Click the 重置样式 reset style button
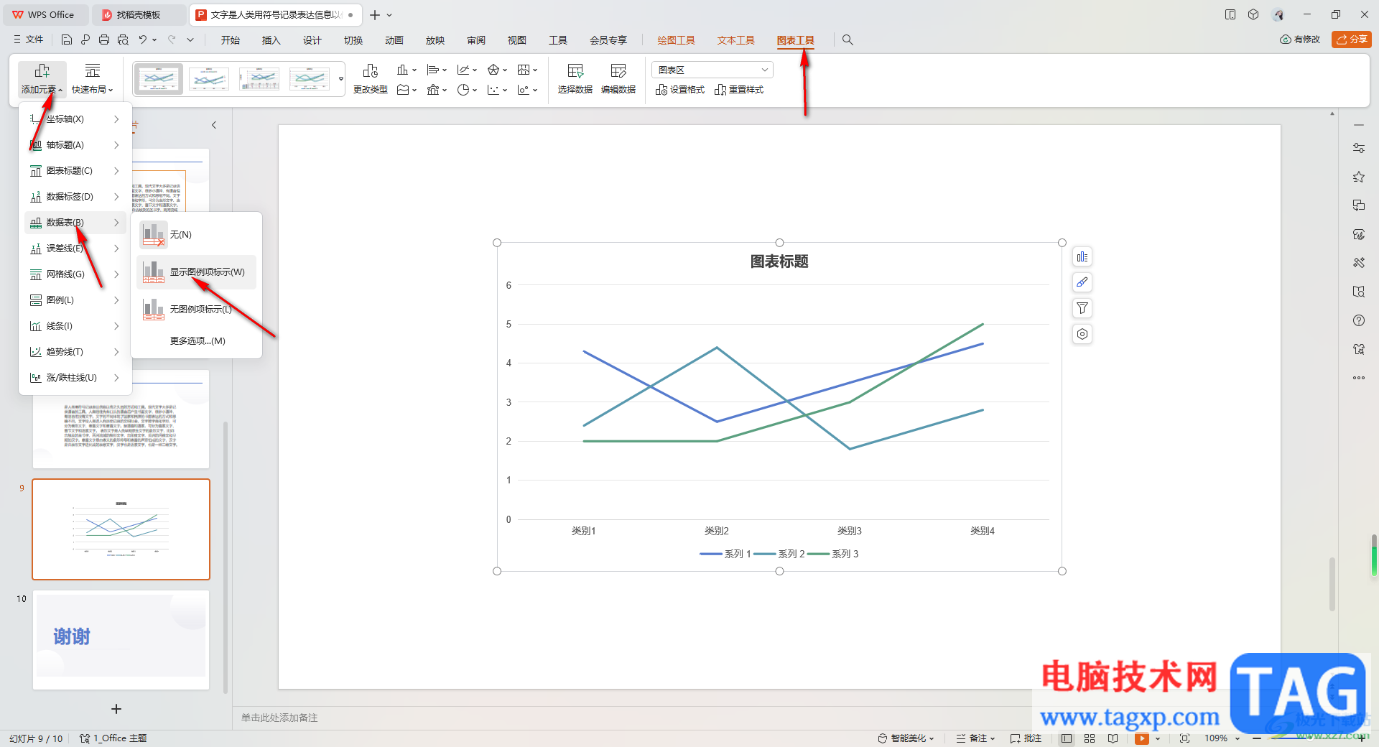The image size is (1379, 747). (739, 90)
